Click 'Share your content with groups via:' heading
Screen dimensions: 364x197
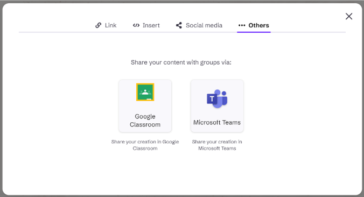click(181, 62)
